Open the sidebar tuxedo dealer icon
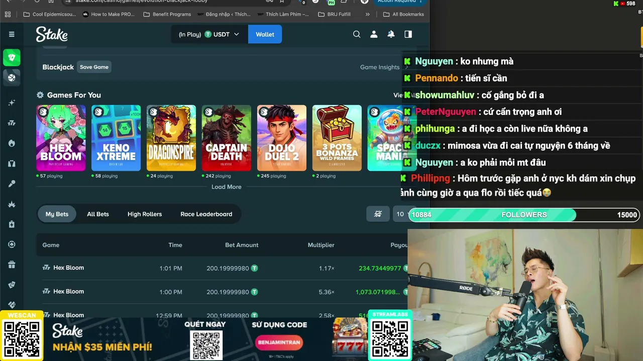 point(12,163)
